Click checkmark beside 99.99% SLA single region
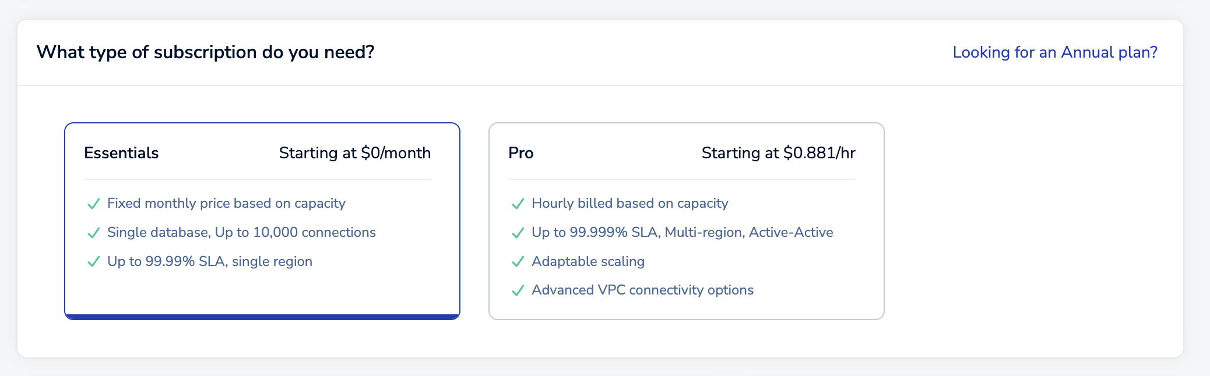This screenshot has width=1210, height=376. pyautogui.click(x=93, y=262)
